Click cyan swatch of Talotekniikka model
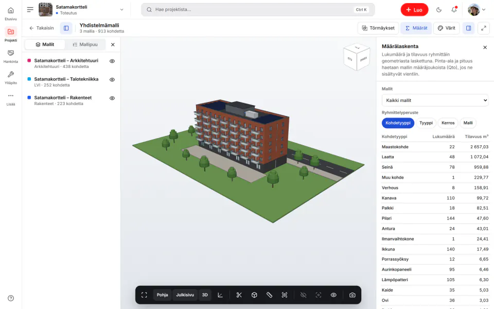Image resolution: width=494 pixels, height=309 pixels. pyautogui.click(x=29, y=79)
